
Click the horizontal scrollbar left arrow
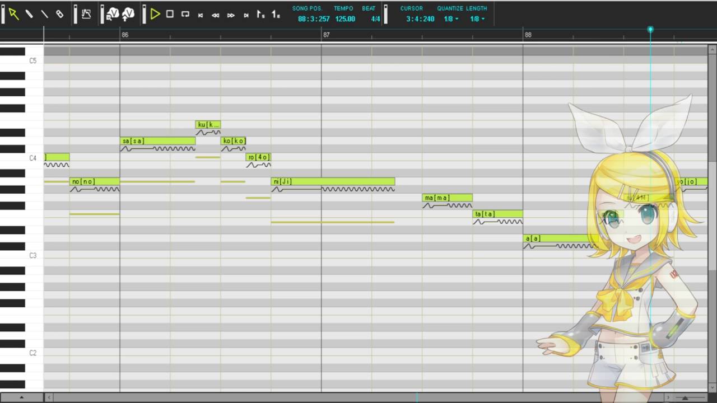point(49,397)
